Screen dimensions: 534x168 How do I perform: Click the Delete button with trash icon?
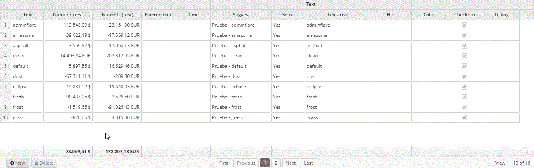click(x=44, y=163)
